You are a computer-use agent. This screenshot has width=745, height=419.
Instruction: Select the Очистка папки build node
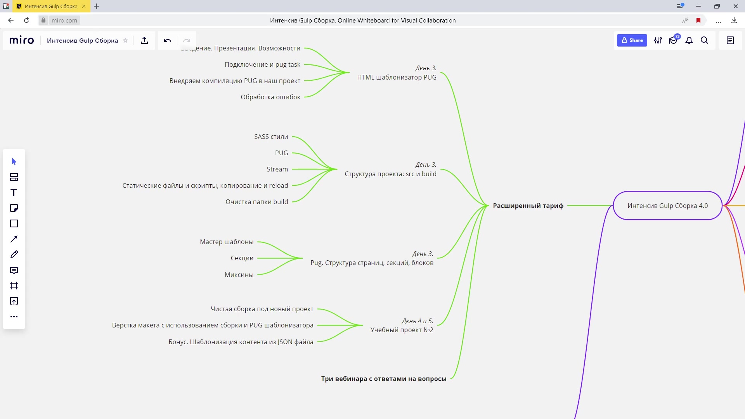click(256, 202)
